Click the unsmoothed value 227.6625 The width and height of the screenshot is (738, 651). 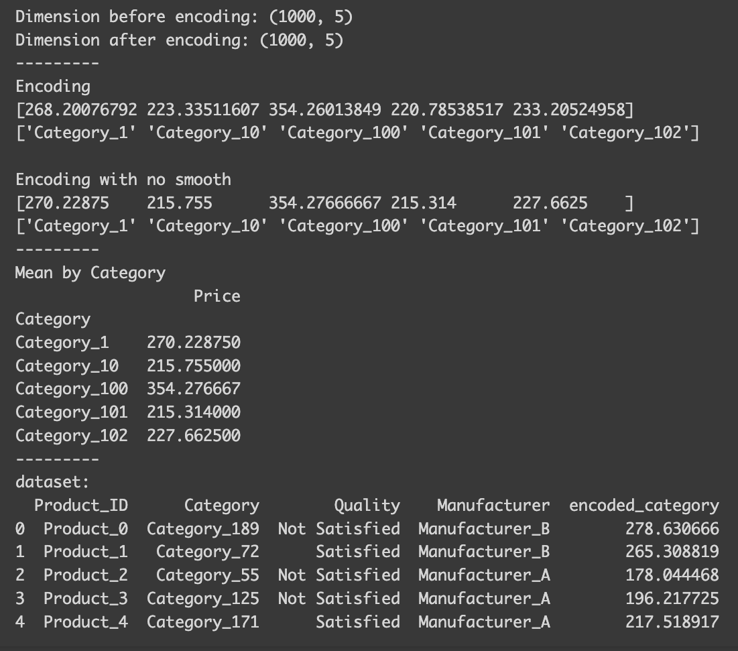point(550,202)
